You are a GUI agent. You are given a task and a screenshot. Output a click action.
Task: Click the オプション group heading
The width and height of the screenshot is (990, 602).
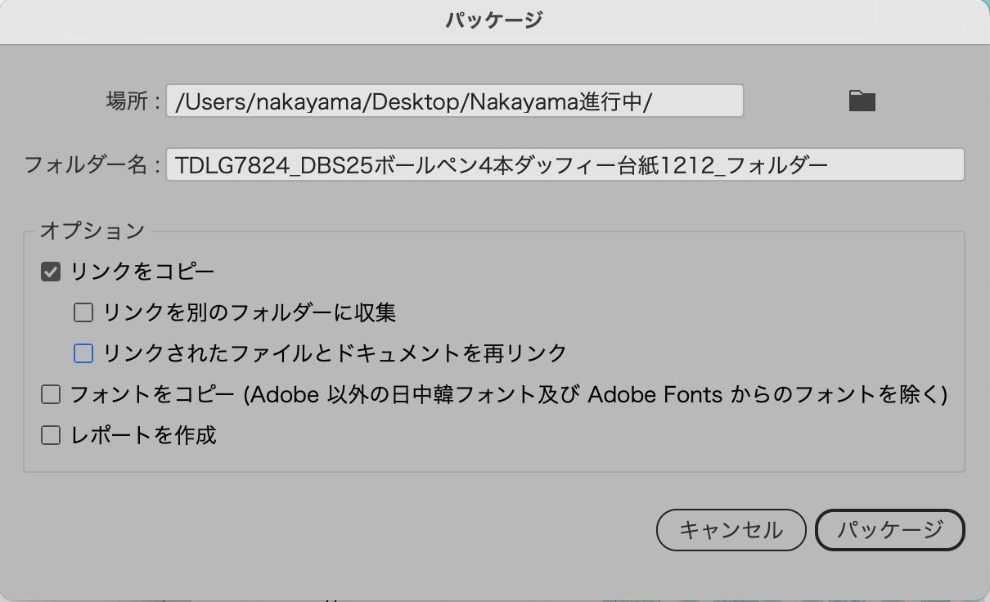click(92, 231)
